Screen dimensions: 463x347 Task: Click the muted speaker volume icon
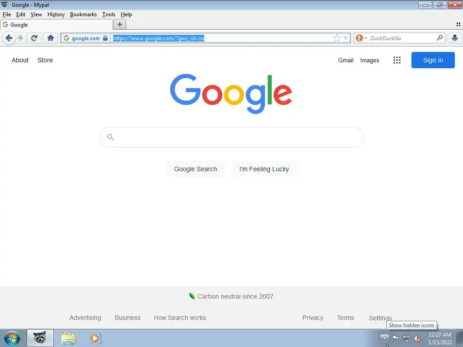click(x=417, y=338)
